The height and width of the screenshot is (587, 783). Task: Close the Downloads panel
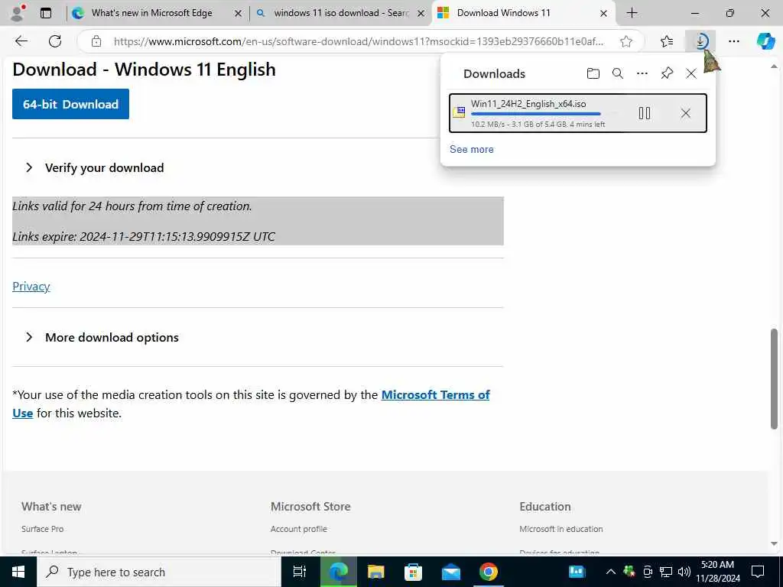click(x=691, y=74)
